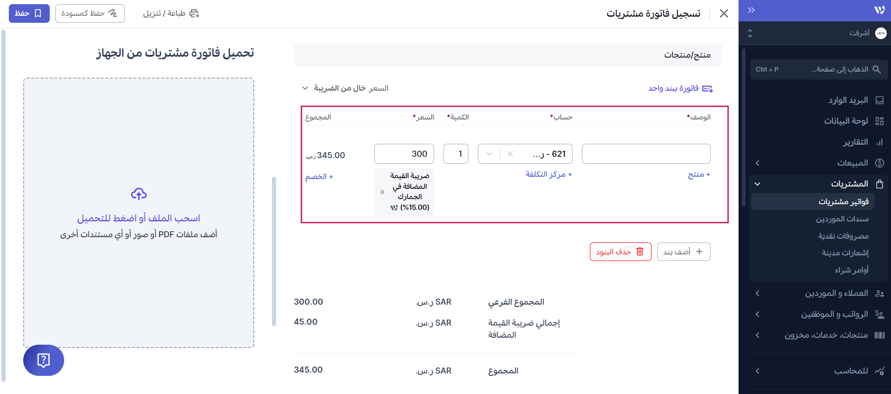Click the حفظ save button
891x394 pixels.
pyautogui.click(x=29, y=13)
